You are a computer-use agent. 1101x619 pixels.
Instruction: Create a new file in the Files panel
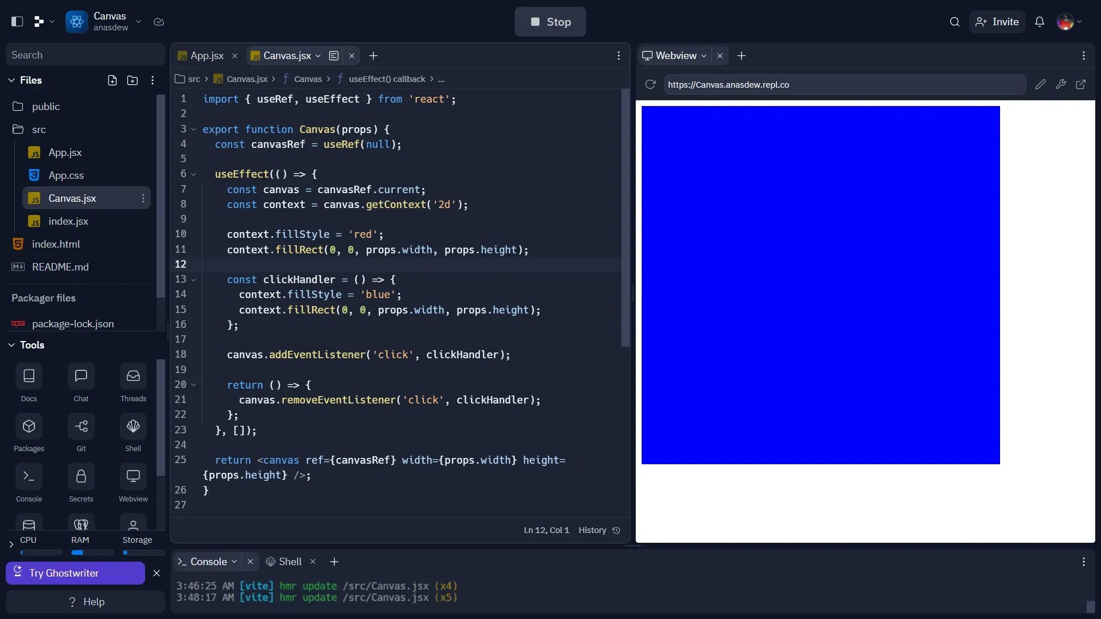coord(111,80)
